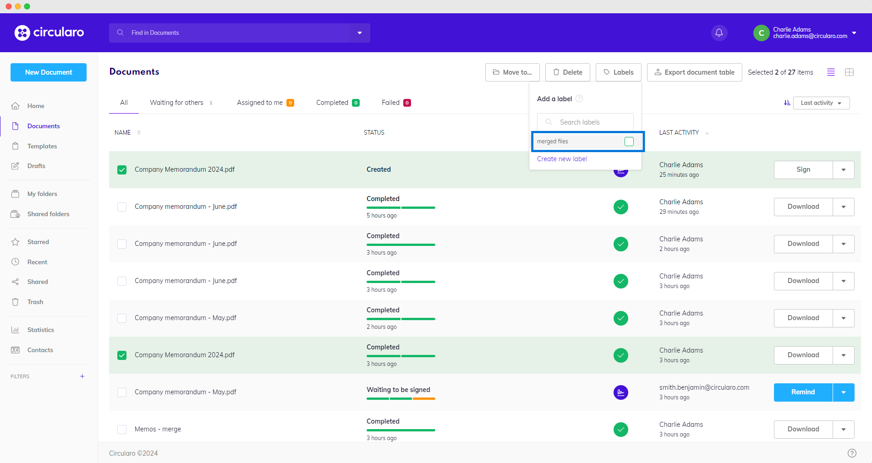Click Export document table
Image resolution: width=872 pixels, height=463 pixels.
point(695,72)
